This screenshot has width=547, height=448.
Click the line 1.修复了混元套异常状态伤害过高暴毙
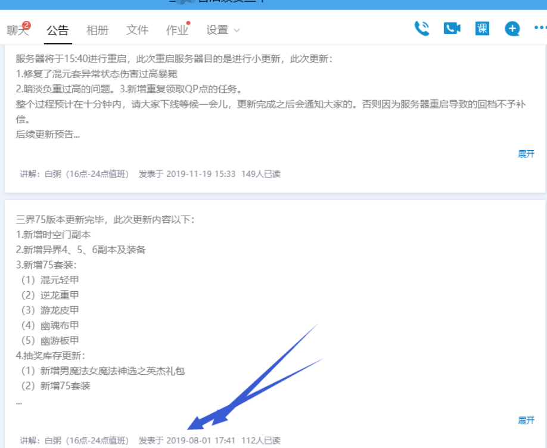click(97, 74)
